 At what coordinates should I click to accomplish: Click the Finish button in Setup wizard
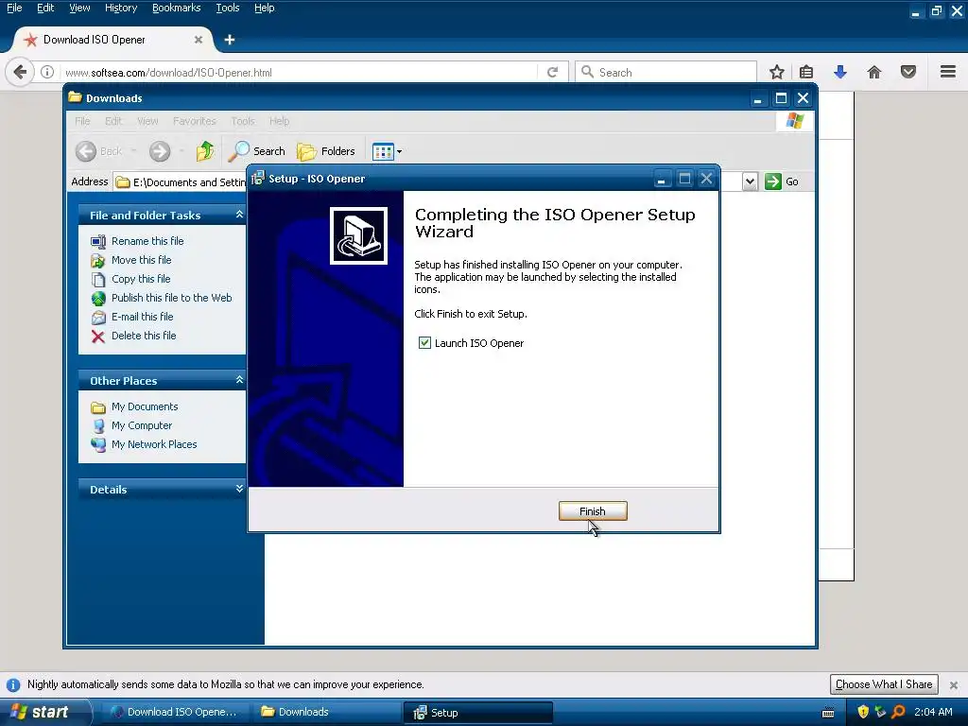[x=593, y=511]
